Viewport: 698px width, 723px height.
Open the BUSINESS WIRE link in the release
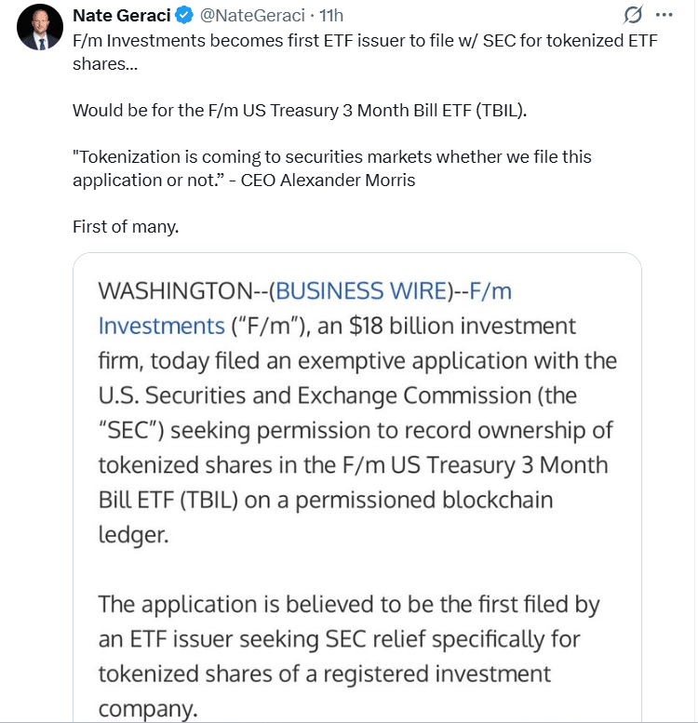[x=361, y=290]
